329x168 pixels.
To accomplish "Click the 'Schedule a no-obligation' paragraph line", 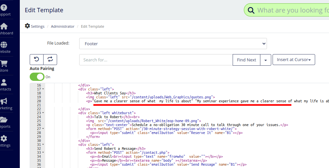I will click(187, 125).
